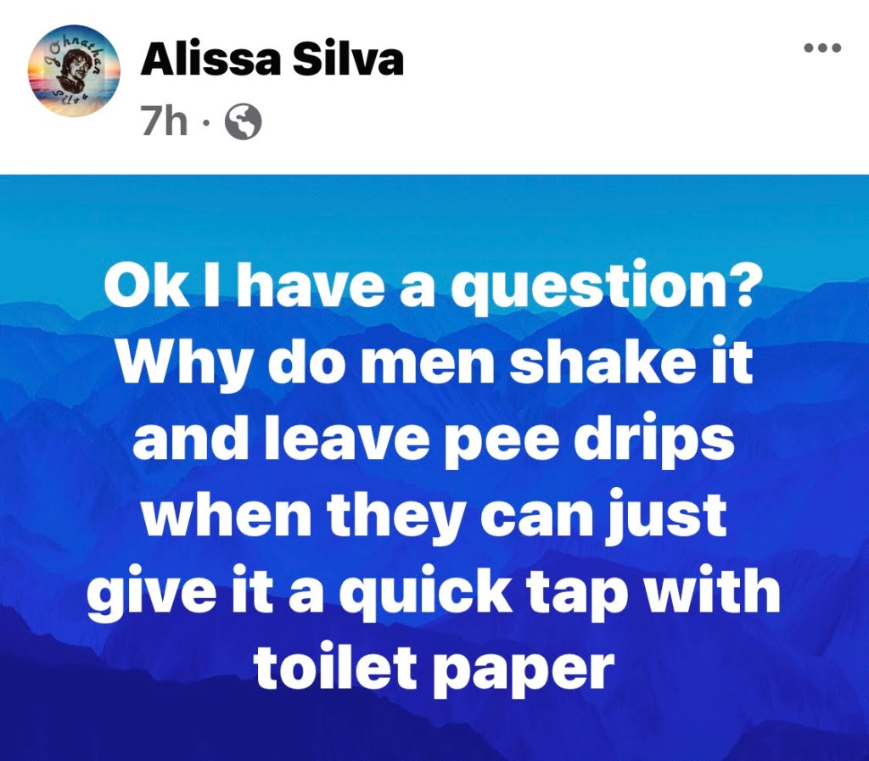This screenshot has height=761, width=869.
Task: Select the "when they can just" line
Action: [x=434, y=516]
